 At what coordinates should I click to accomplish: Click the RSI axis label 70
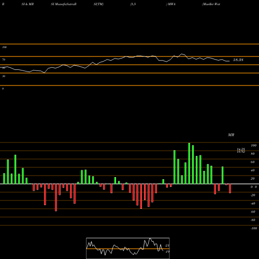(4, 60)
